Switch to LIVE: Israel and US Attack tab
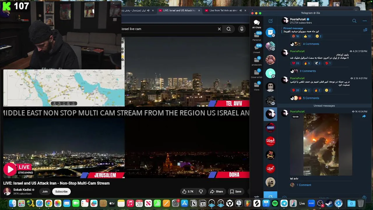 click(x=179, y=10)
